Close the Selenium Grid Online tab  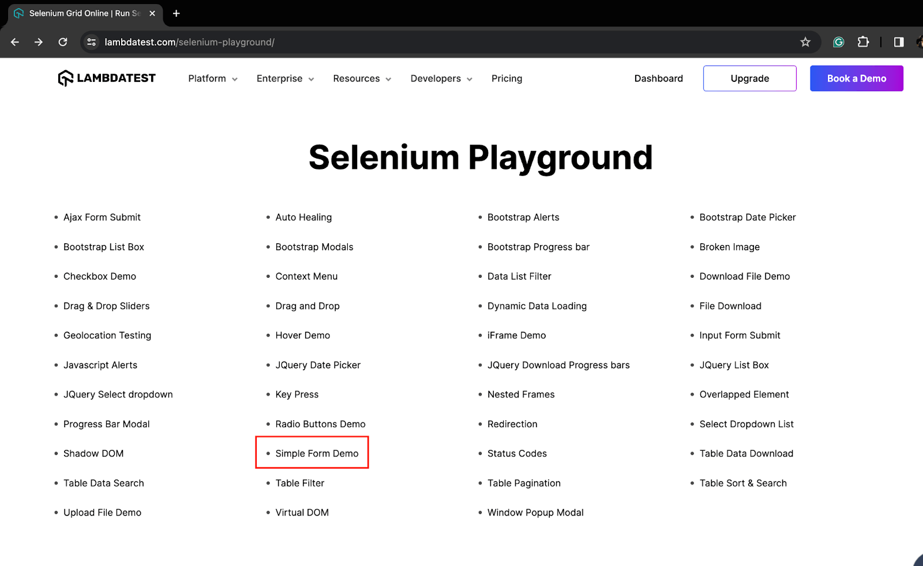click(152, 13)
